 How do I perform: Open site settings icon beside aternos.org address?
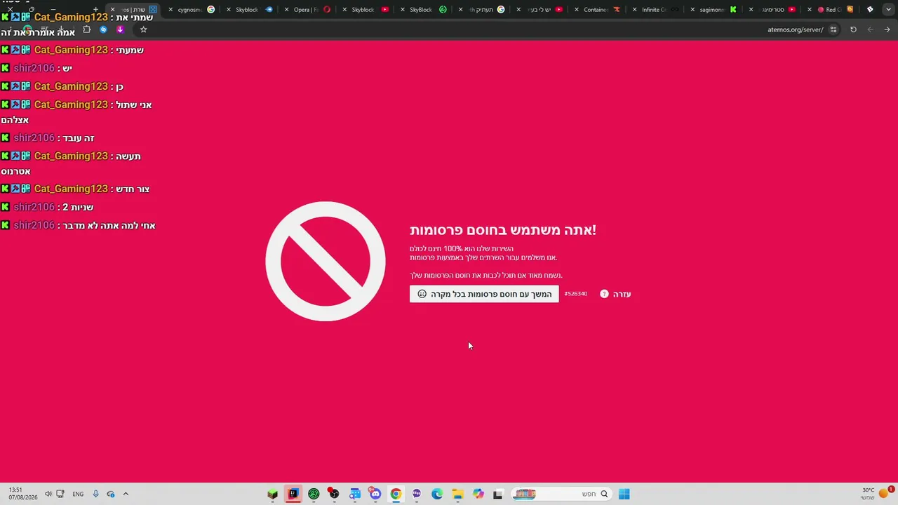(833, 29)
